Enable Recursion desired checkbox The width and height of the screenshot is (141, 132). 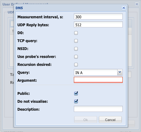(76, 65)
